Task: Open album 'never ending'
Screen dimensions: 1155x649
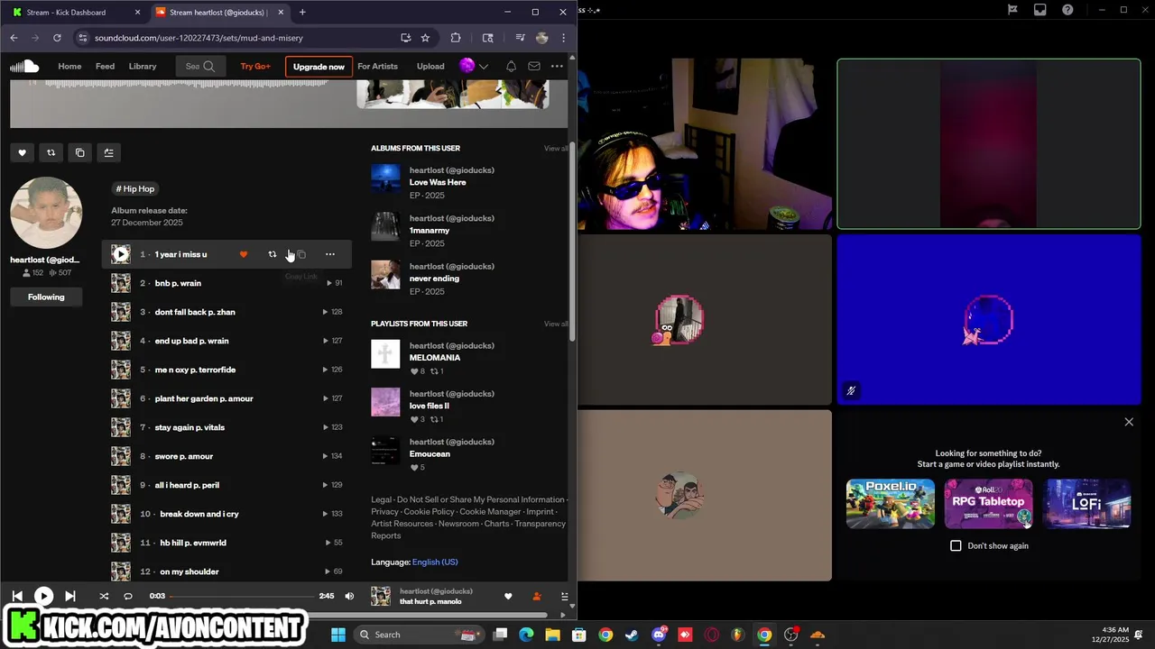Action: tap(434, 279)
